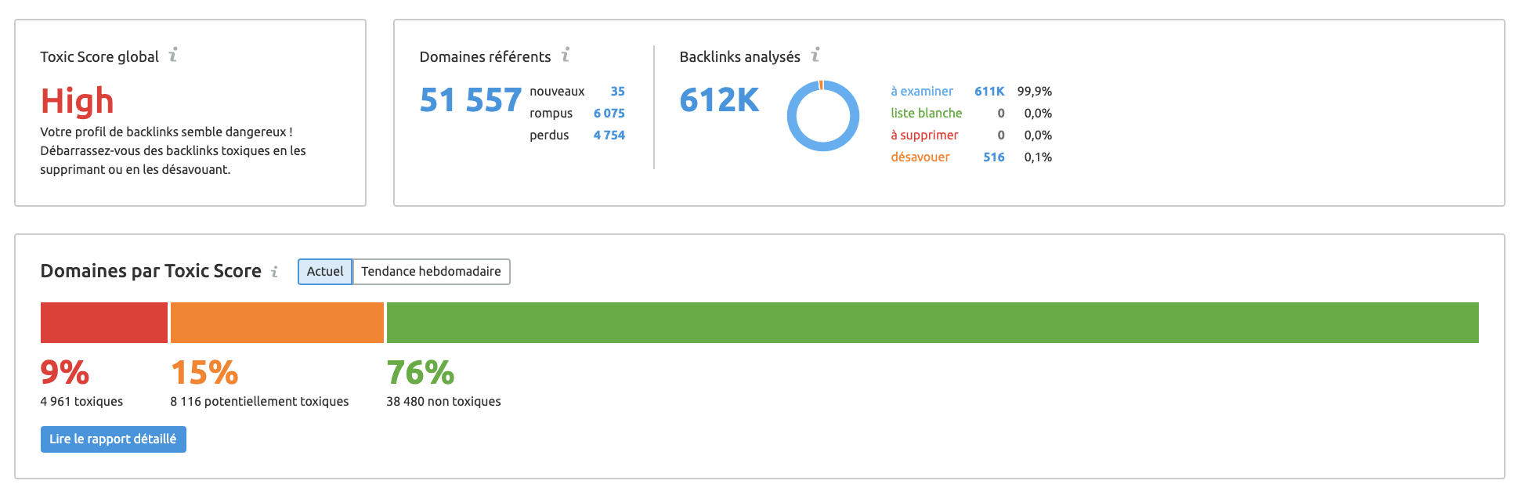Click info icon beside Backlinks analysés
1518x495 pixels.
(x=815, y=55)
